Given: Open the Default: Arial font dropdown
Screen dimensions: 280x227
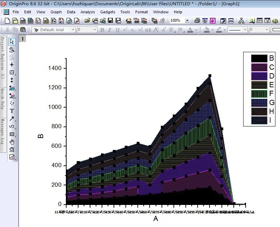Looking at the screenshot, I should click(x=73, y=30).
